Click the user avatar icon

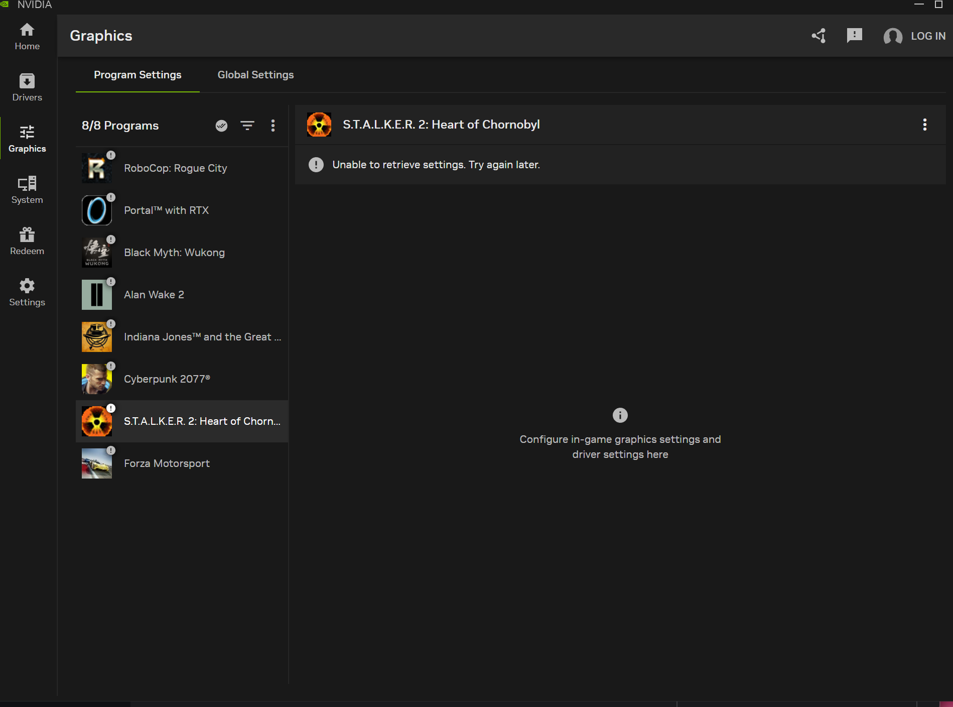click(x=893, y=36)
